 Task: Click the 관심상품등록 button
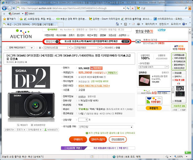point(118,139)
